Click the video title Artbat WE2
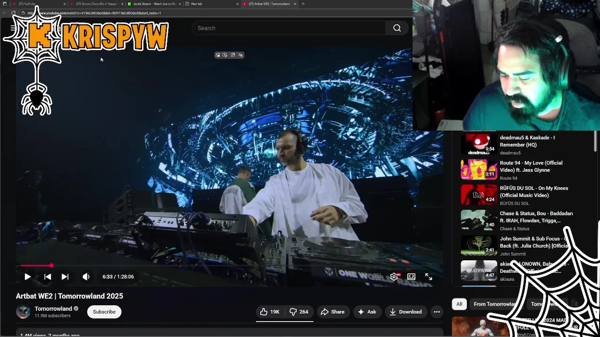 pyautogui.click(x=69, y=296)
